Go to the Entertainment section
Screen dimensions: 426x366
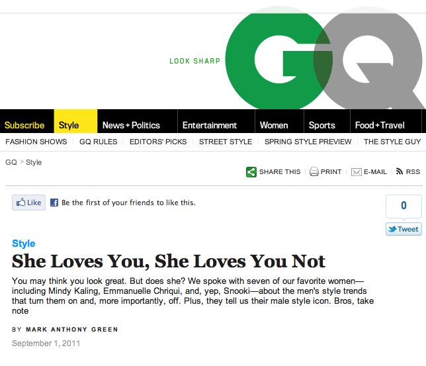(210, 125)
